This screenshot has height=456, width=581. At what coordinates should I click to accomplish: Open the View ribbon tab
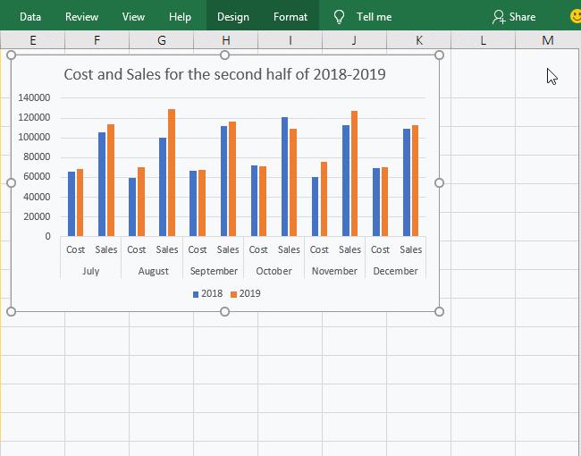click(x=133, y=16)
